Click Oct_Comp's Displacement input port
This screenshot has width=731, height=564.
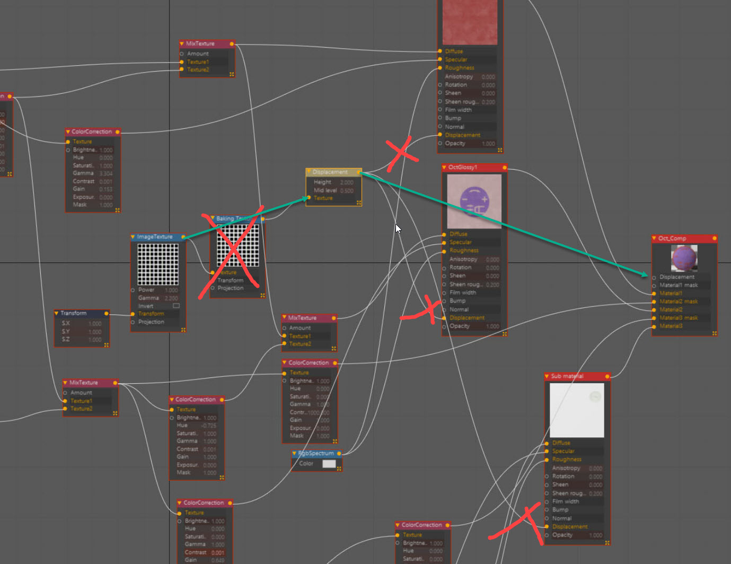click(654, 277)
